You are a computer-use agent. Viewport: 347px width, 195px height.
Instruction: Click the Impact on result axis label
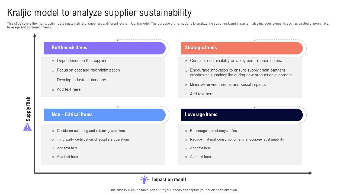169,180
